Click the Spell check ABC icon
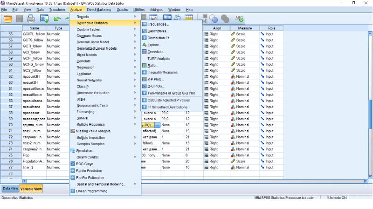 coord(239,19)
